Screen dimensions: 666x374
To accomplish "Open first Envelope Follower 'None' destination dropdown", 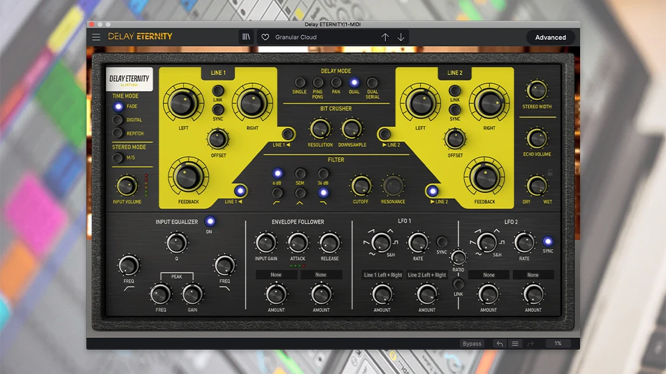I will tap(276, 275).
